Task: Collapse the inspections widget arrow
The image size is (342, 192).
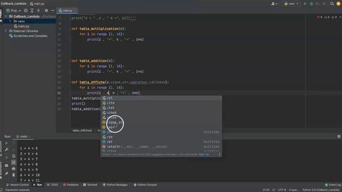Action: tap(340, 17)
